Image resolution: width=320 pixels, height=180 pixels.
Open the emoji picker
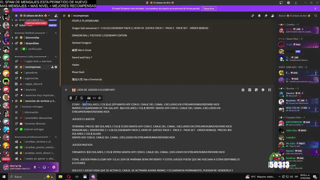click(x=263, y=90)
